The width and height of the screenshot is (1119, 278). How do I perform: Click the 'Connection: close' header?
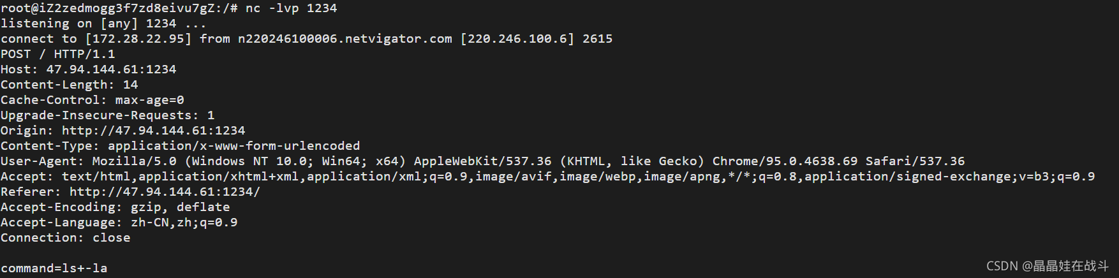pos(66,238)
